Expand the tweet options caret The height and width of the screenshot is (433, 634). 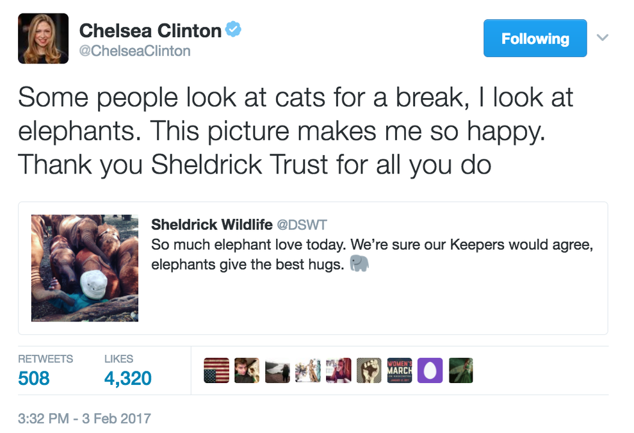tap(603, 37)
